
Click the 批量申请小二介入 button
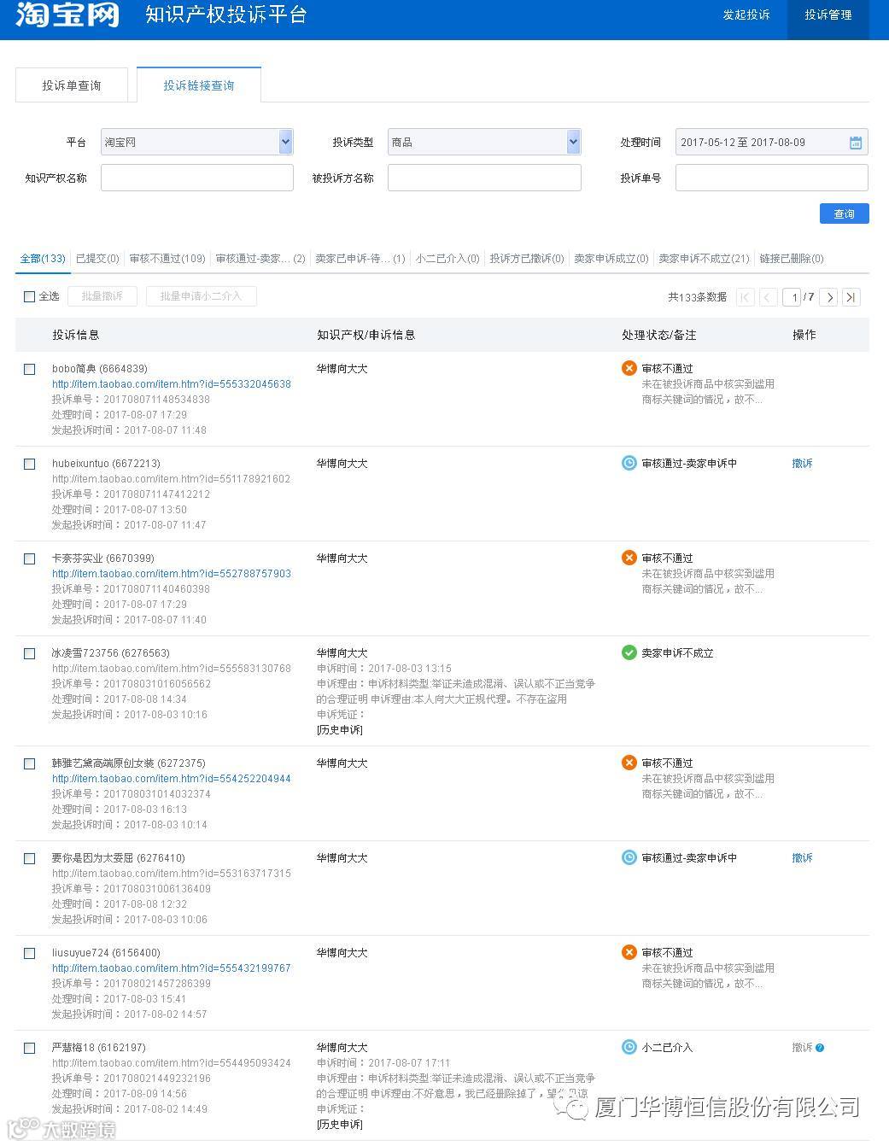click(x=201, y=296)
